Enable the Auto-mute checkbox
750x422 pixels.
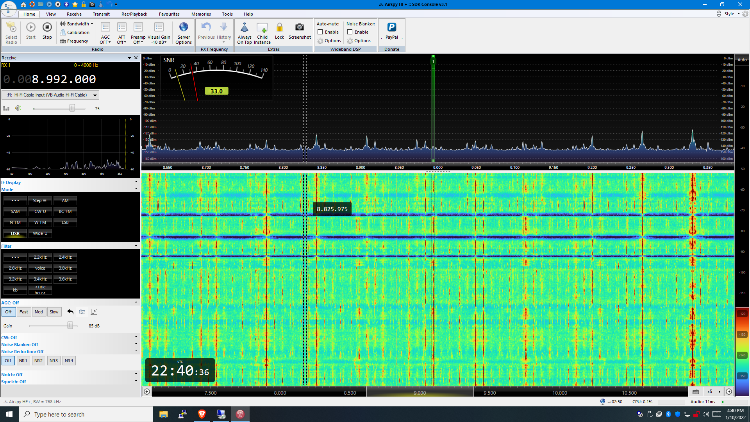click(x=320, y=32)
